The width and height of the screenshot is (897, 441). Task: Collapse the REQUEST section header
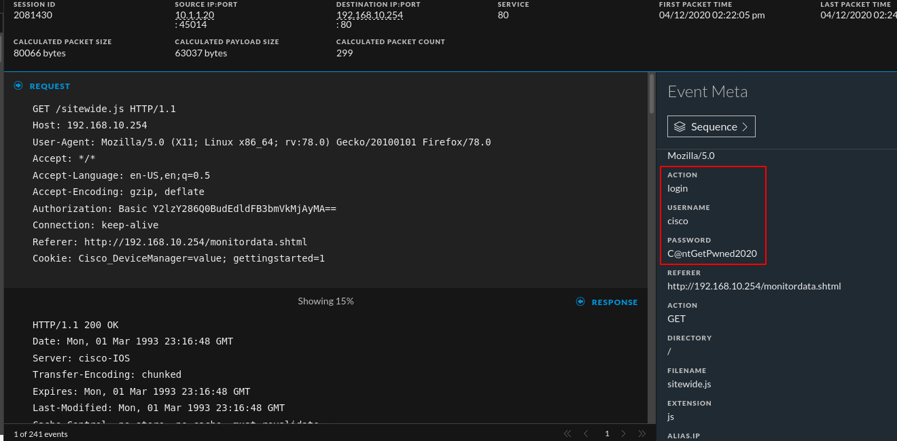(x=50, y=86)
